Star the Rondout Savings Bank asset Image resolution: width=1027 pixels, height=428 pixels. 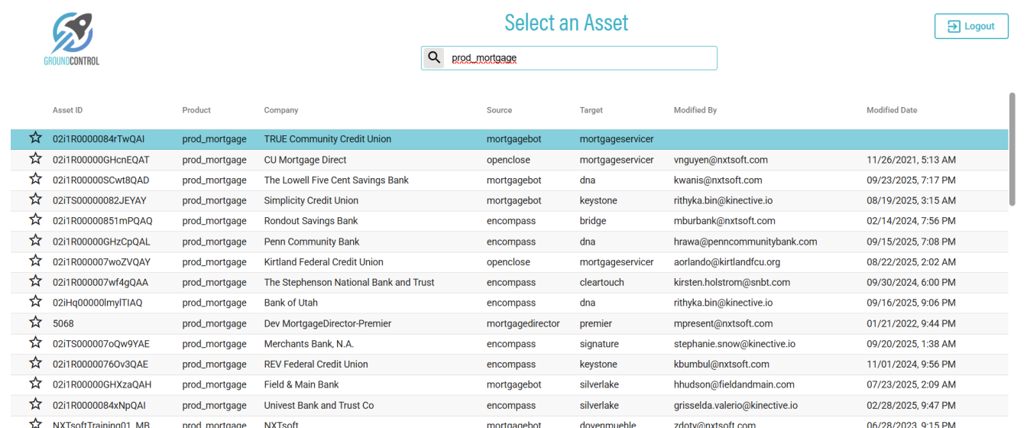[x=35, y=220]
